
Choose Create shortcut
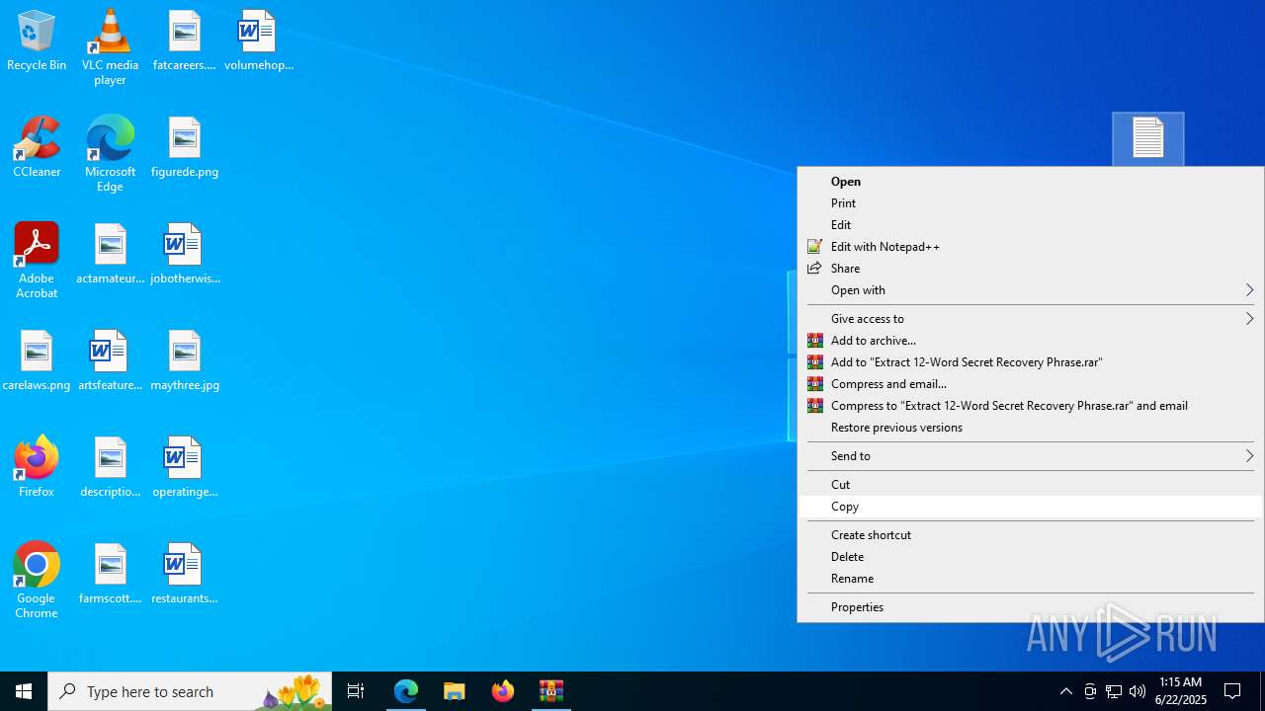tap(1031, 535)
